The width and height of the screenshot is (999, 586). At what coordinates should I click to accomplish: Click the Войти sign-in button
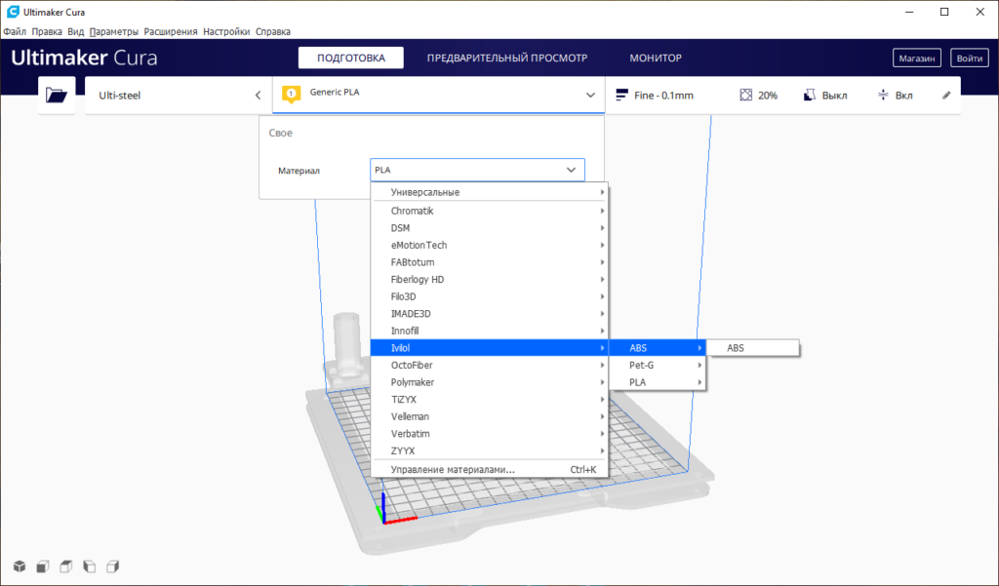[x=969, y=59]
